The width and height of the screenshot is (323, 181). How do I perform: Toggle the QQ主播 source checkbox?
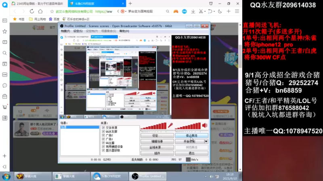click(x=103, y=143)
